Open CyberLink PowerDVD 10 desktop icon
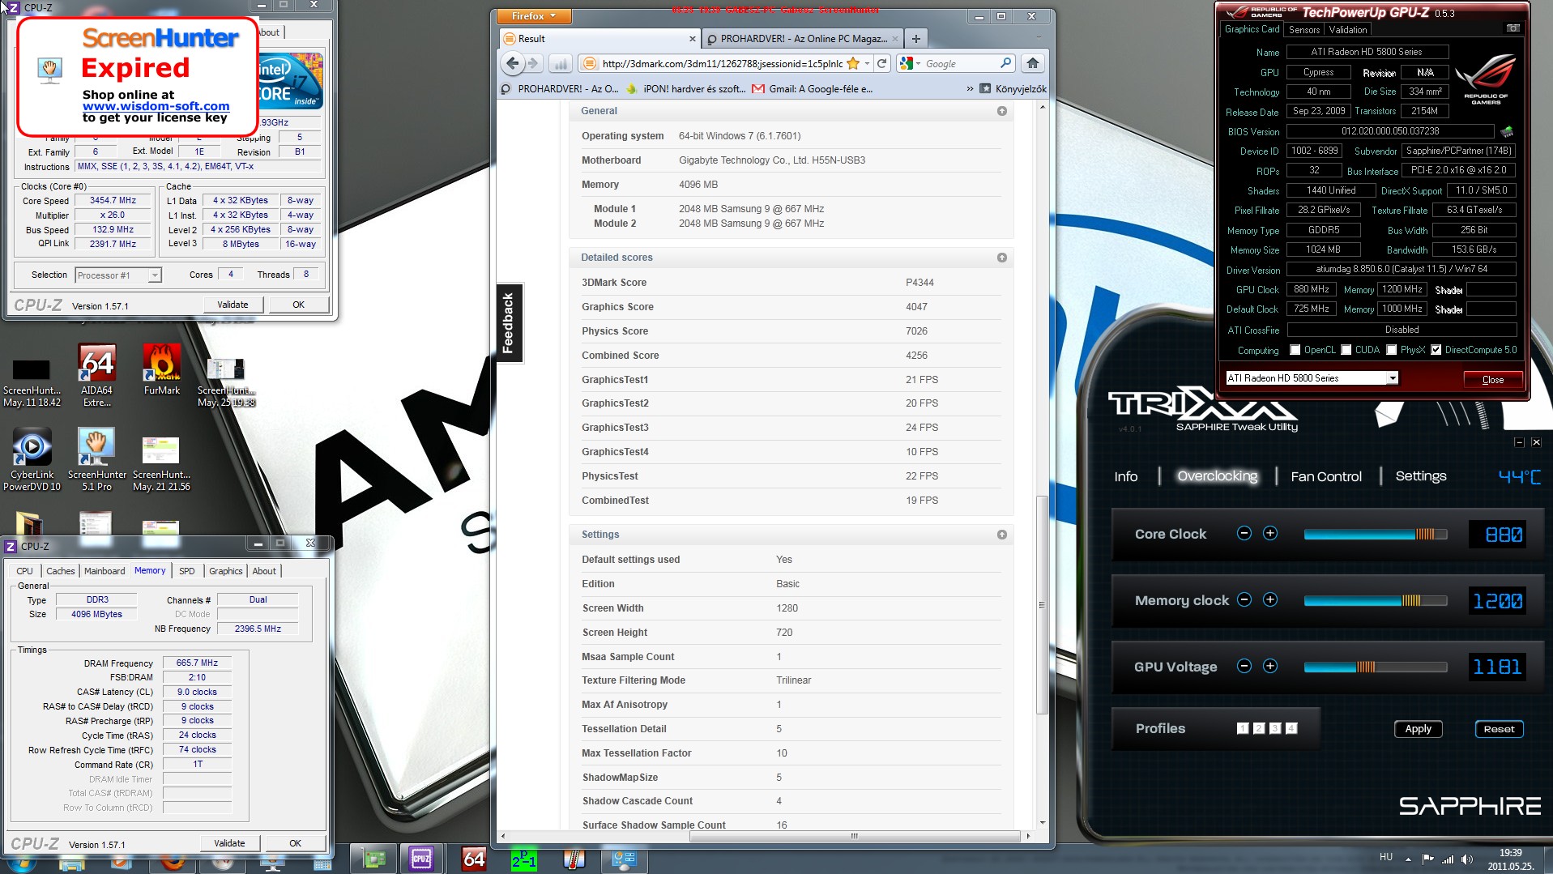 click(x=32, y=459)
